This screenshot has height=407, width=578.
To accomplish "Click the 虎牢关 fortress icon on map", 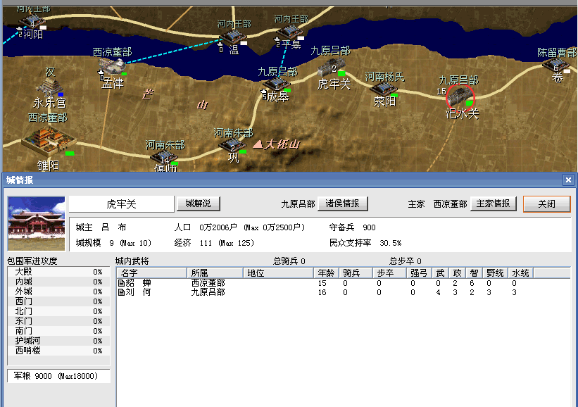I will (329, 69).
